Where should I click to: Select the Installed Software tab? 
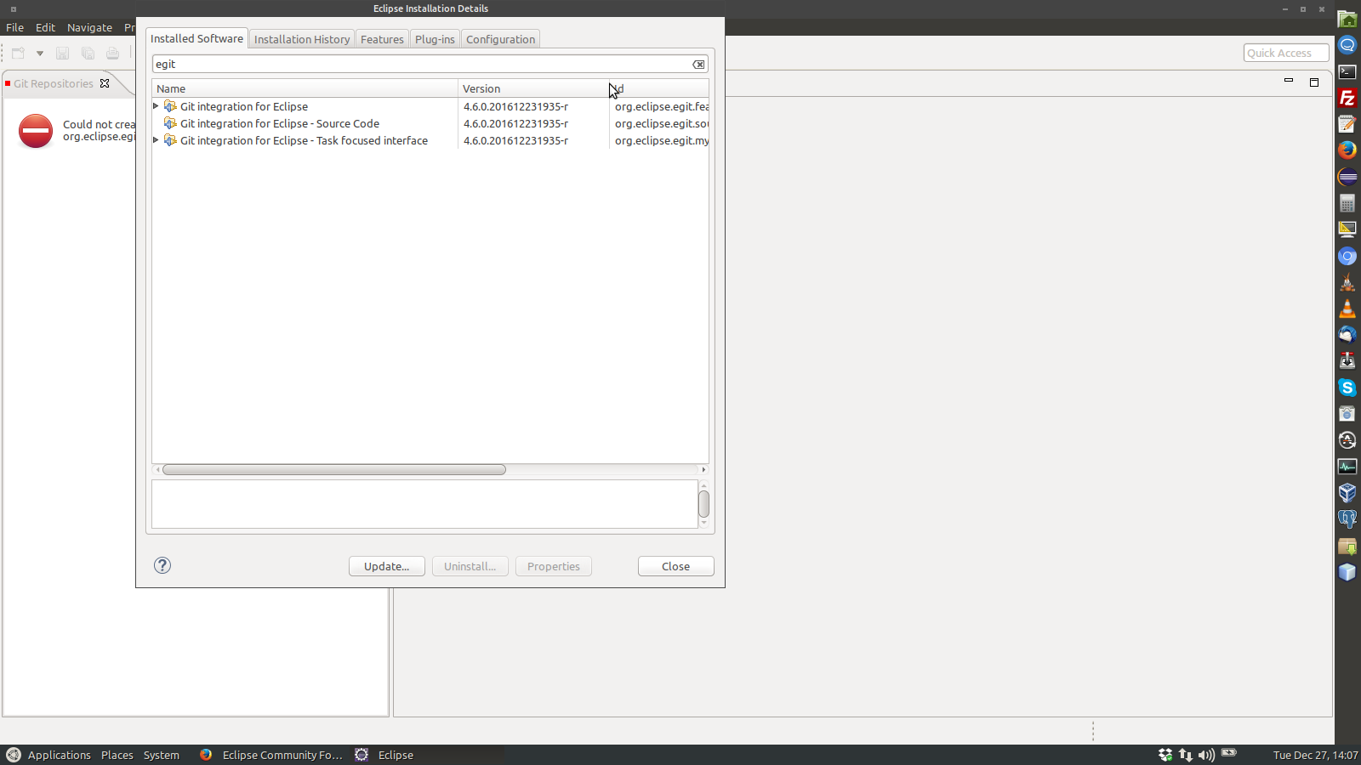[196, 38]
